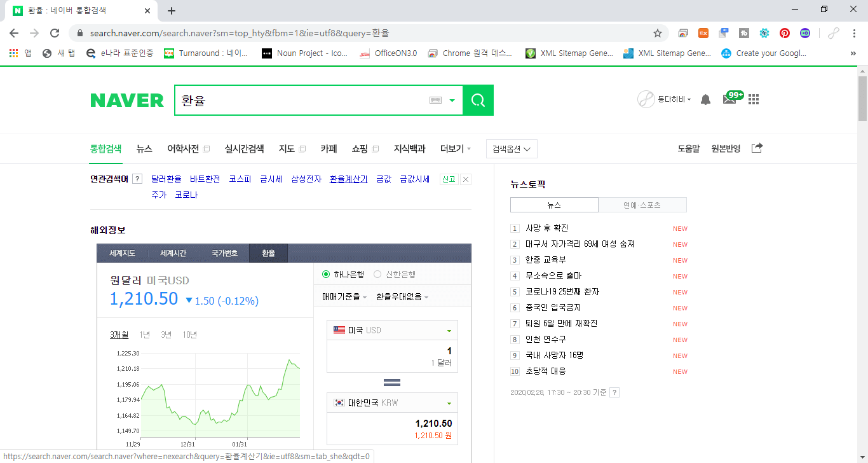Open the Noun Project bookmark
Image resolution: width=868 pixels, height=463 pixels.
(x=305, y=53)
